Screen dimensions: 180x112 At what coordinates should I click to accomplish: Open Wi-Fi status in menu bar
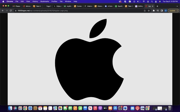144,1
